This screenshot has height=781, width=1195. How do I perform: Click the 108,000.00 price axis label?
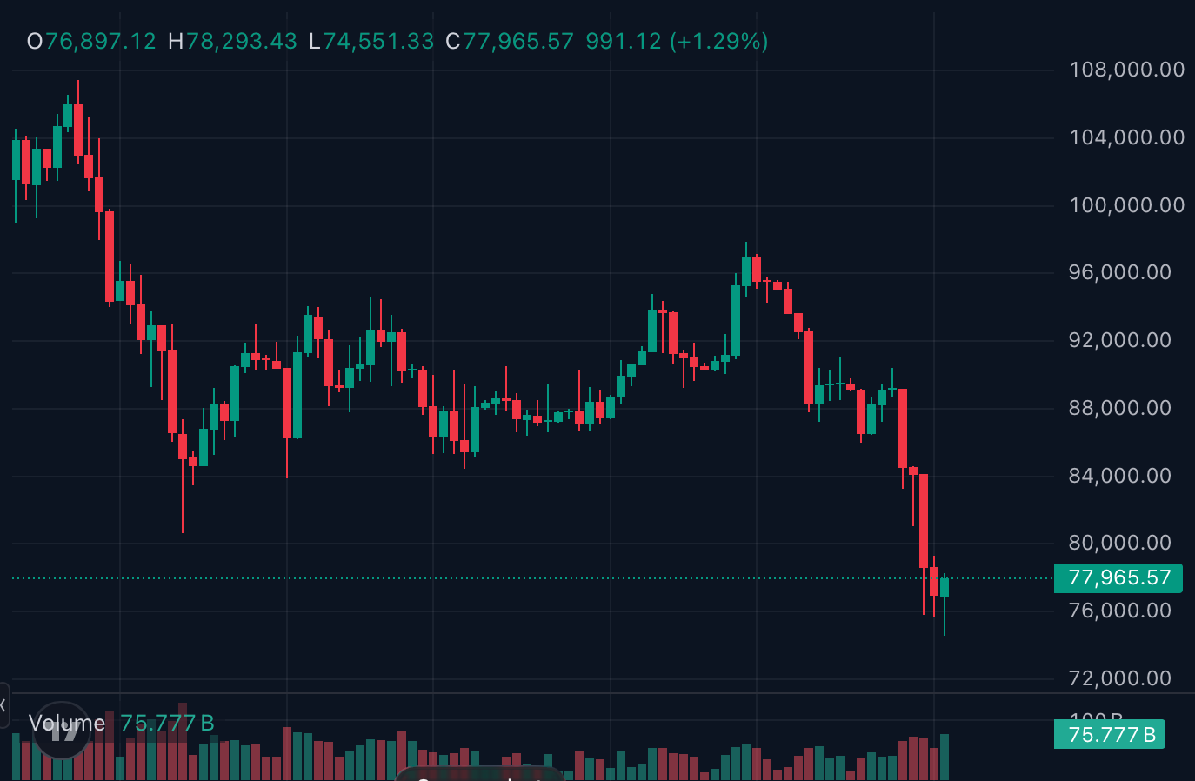(x=1126, y=70)
